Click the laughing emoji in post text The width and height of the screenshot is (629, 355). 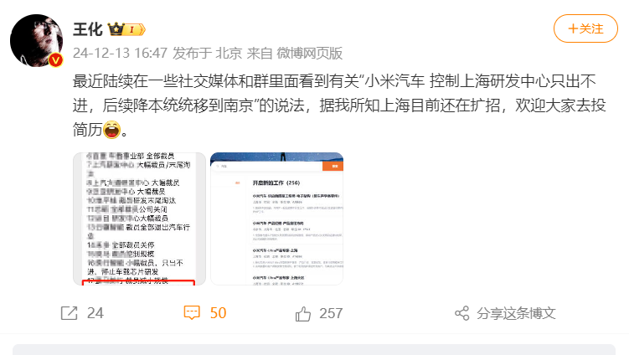[x=111, y=130]
